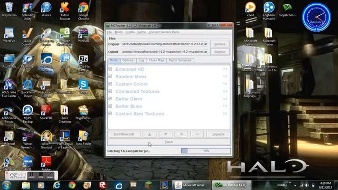
Task: Select the mcpatcher desktop file icon
Action: pos(287,9)
